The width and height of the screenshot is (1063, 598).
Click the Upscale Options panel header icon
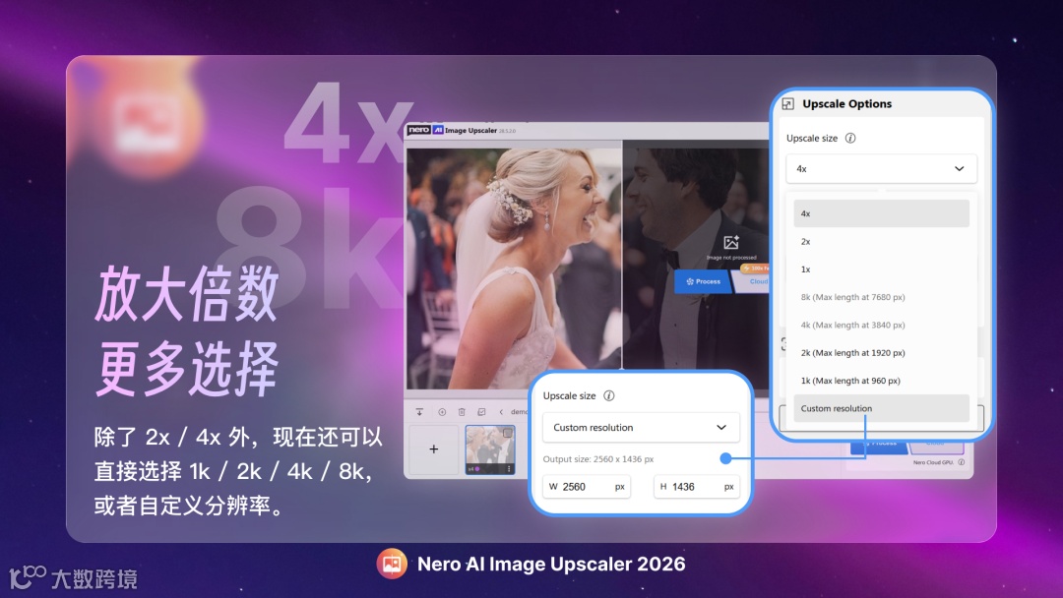click(787, 103)
